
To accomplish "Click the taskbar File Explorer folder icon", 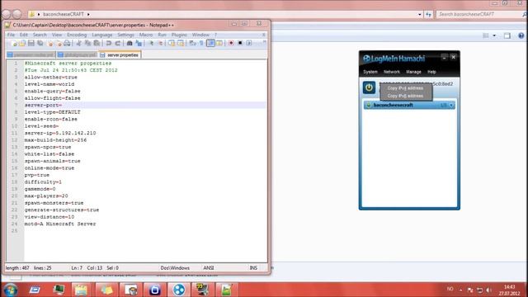I will tap(81, 290).
